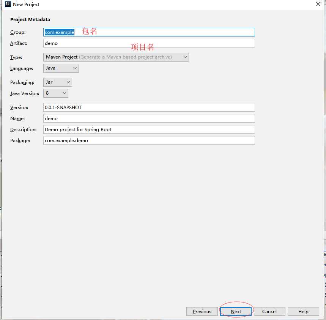Click the Type label

click(16, 57)
